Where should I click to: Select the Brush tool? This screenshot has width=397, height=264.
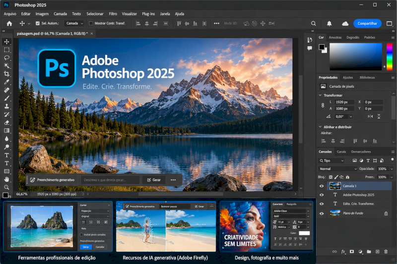click(x=7, y=98)
